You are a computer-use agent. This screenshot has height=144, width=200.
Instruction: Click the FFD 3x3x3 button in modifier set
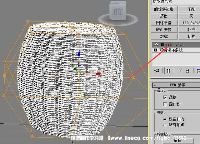[189, 23]
